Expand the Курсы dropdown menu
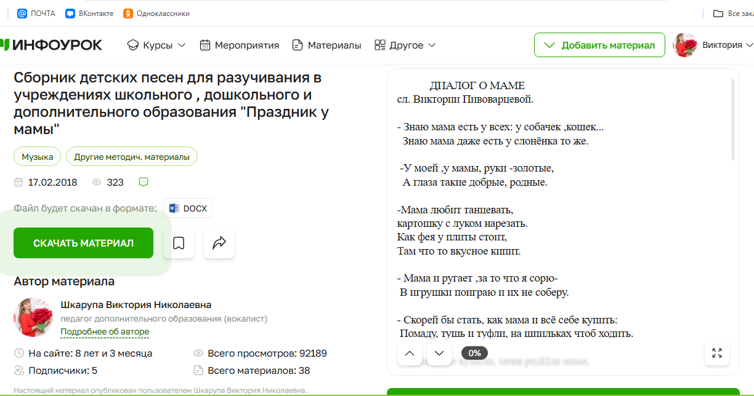The height and width of the screenshot is (396, 754). pos(156,45)
